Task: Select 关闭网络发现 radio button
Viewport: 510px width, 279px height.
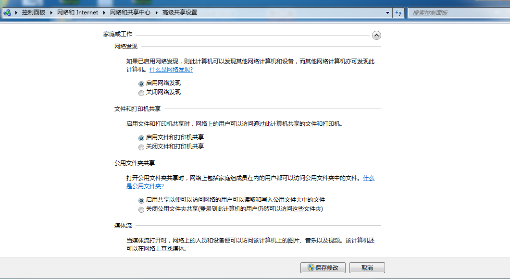Action: point(141,92)
